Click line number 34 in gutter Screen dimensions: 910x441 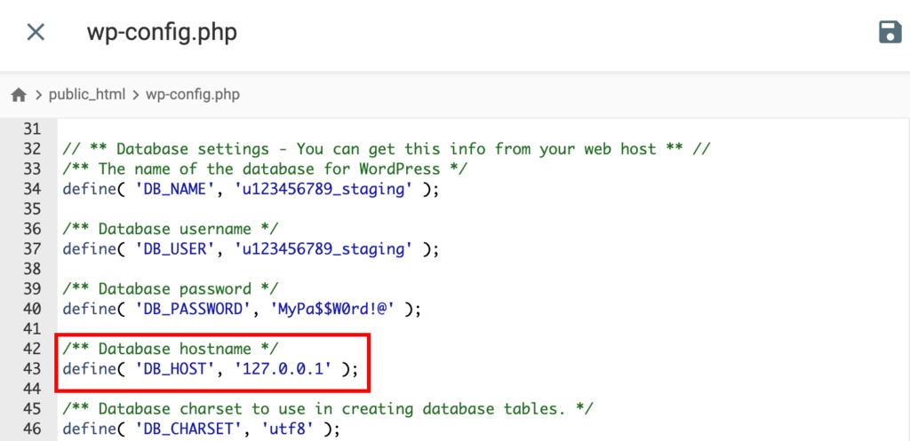click(33, 188)
